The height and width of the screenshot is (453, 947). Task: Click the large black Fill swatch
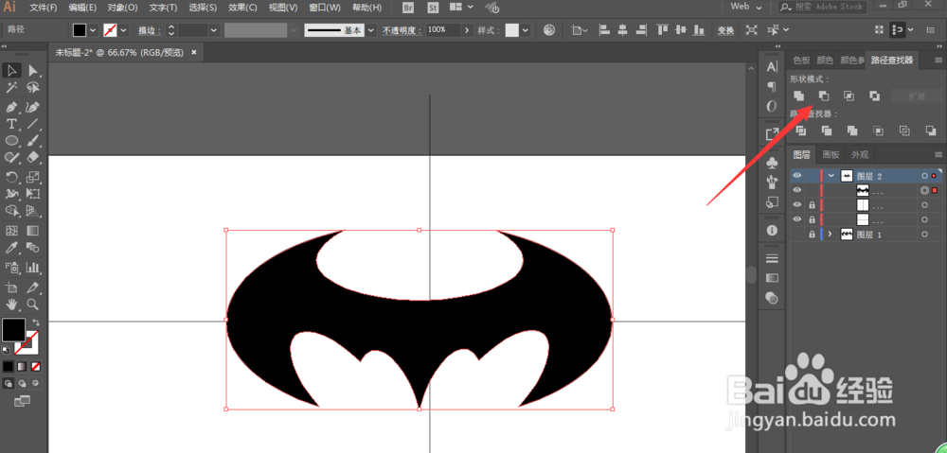(13, 329)
